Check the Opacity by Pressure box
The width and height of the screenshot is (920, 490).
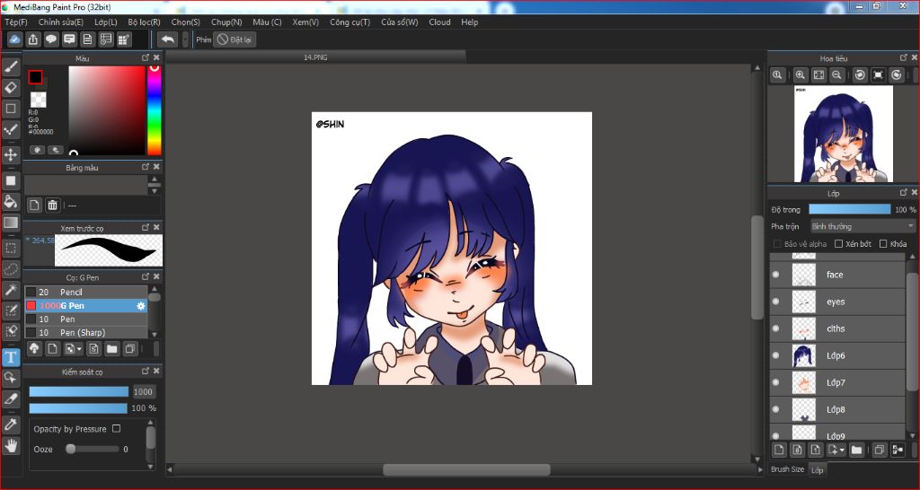click(116, 428)
